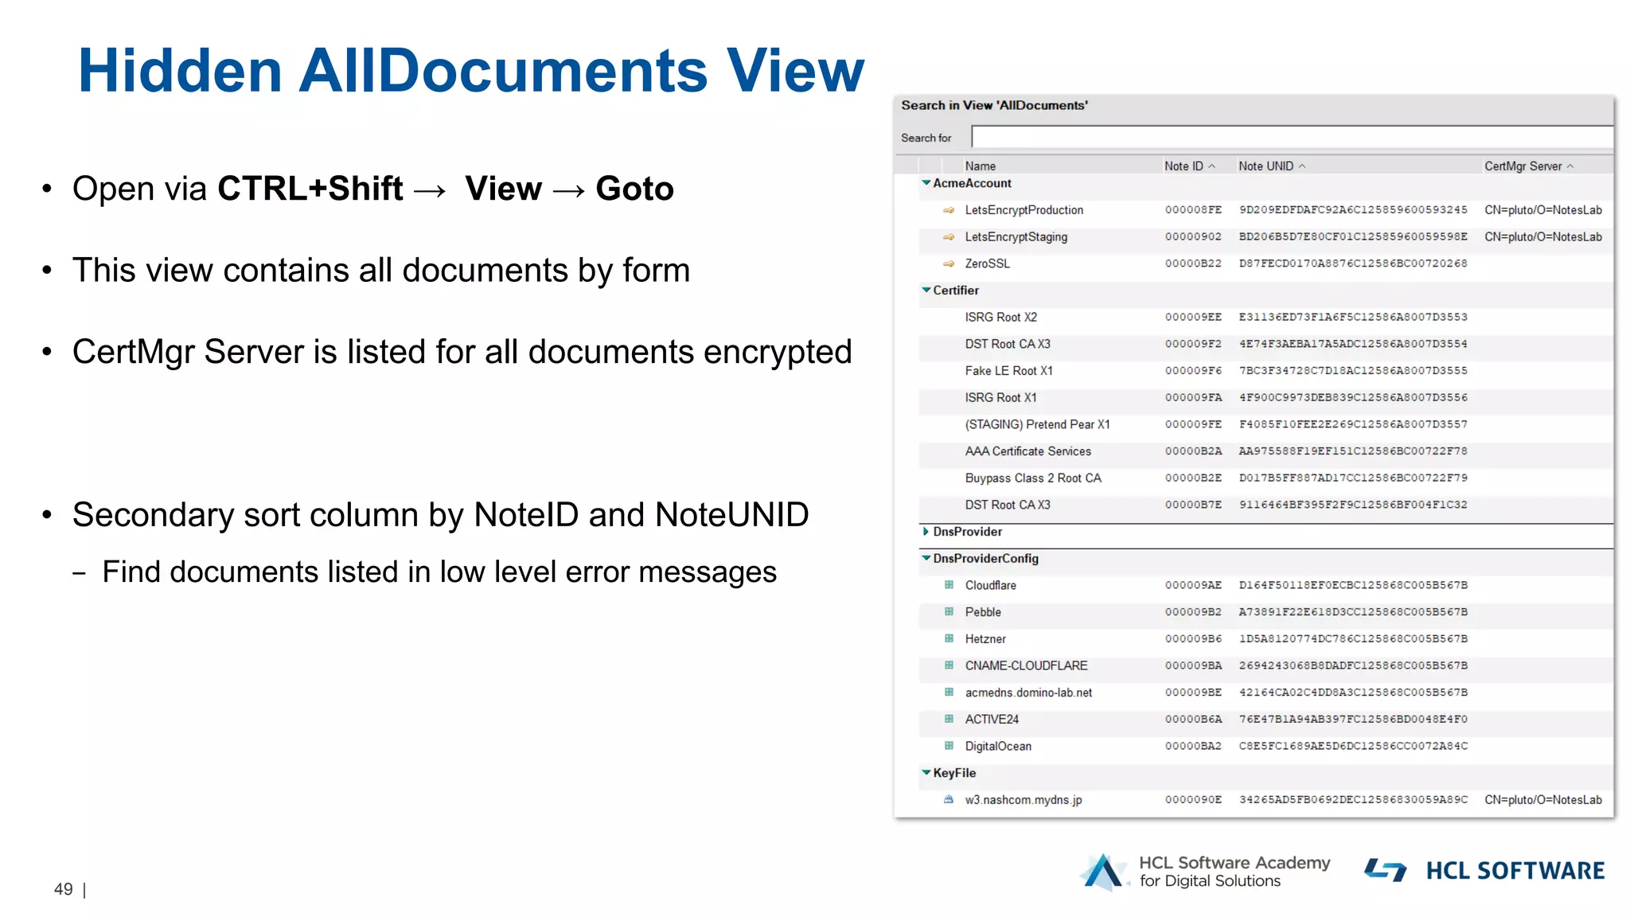Select the Pebble DNS config row
This screenshot has width=1630, height=917.
point(1265,612)
